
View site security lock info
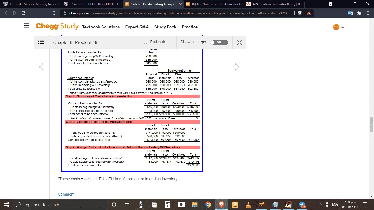[65, 13]
